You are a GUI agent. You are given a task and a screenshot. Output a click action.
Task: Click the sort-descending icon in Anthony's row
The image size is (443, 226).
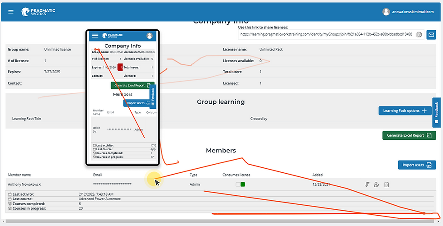[367, 184]
